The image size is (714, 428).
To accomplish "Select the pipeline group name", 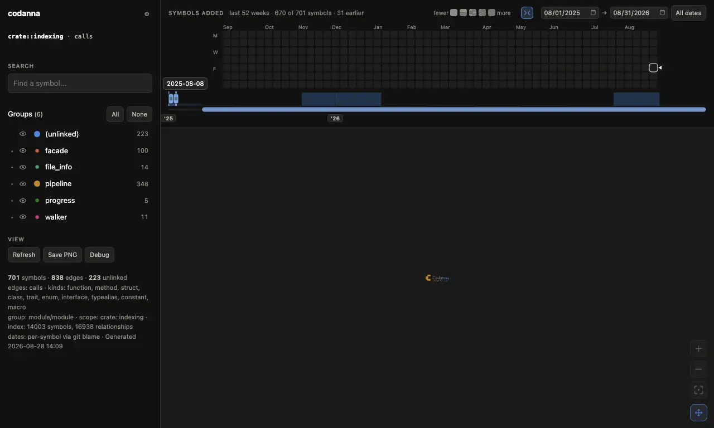I will (59, 184).
